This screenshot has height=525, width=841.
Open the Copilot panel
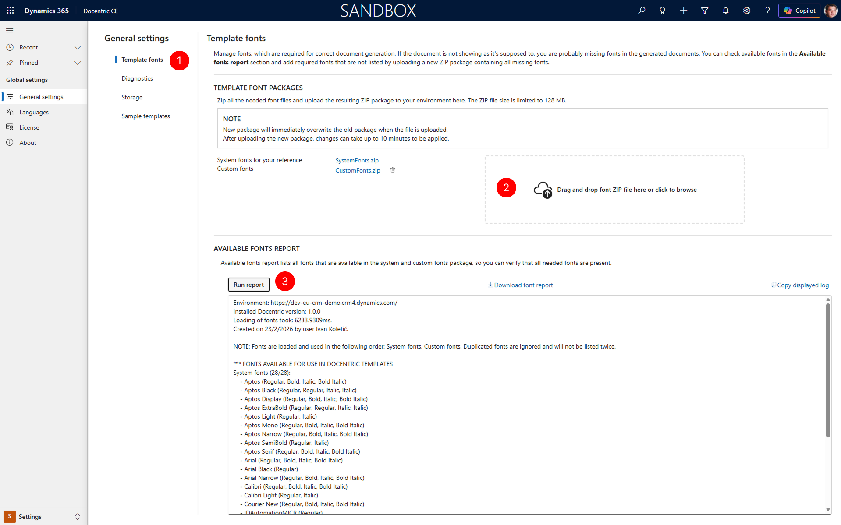(799, 11)
